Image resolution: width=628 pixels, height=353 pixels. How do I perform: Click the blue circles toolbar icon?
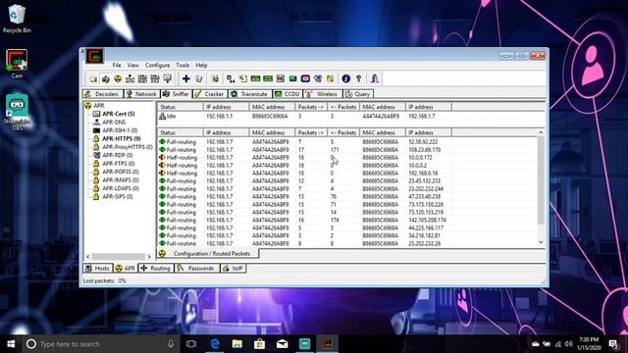click(x=318, y=78)
